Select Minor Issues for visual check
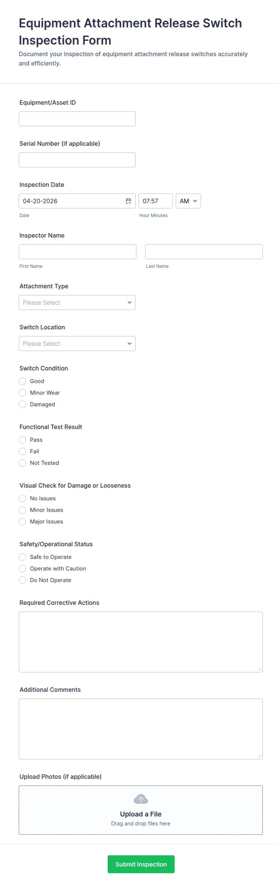279x888 pixels. [23, 510]
